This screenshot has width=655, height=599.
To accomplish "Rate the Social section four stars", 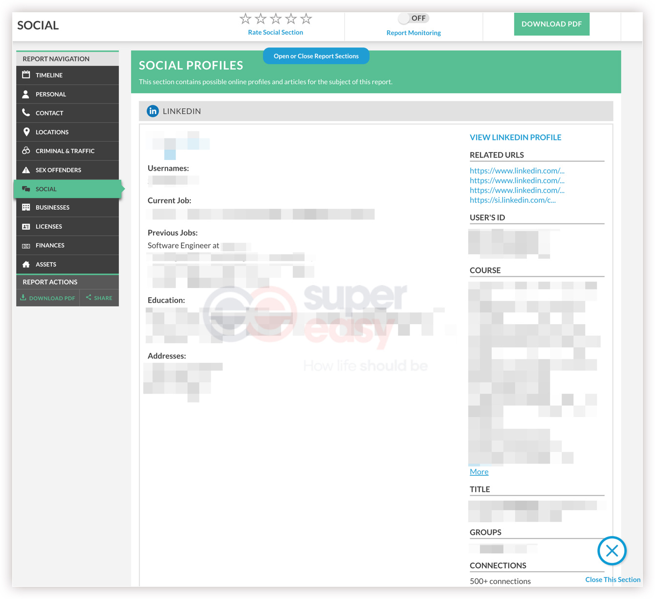I will click(291, 19).
